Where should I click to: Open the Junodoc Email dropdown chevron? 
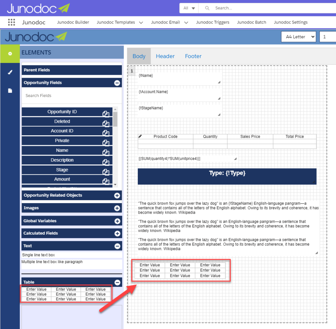pyautogui.click(x=186, y=23)
